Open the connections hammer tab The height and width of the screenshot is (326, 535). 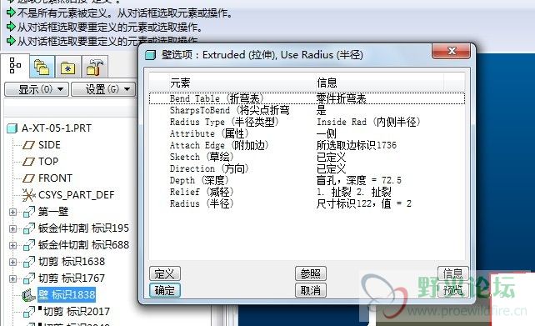pyautogui.click(x=95, y=67)
